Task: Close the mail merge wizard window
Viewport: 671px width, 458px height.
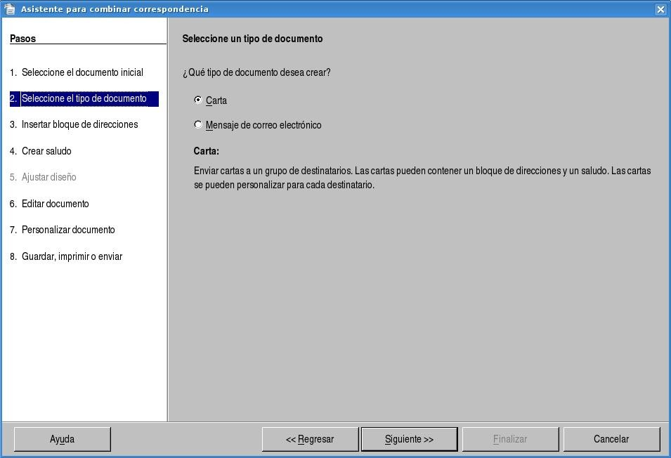Action: coord(660,9)
